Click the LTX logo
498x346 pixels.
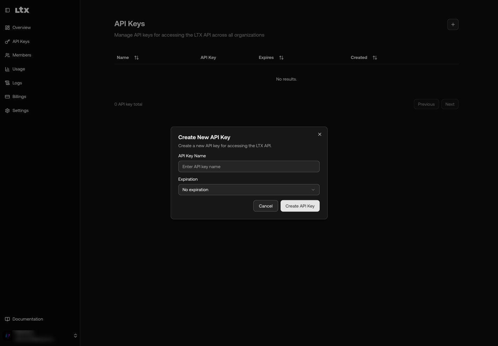pos(22,10)
